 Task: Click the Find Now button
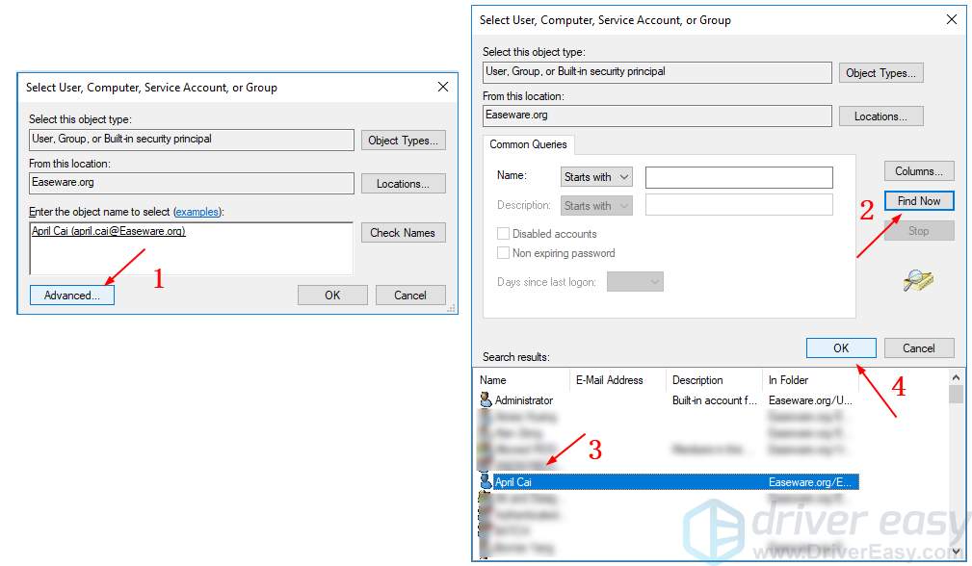[918, 200]
